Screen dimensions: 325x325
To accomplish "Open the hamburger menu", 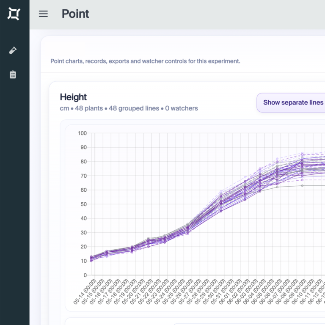I will pyautogui.click(x=43, y=14).
